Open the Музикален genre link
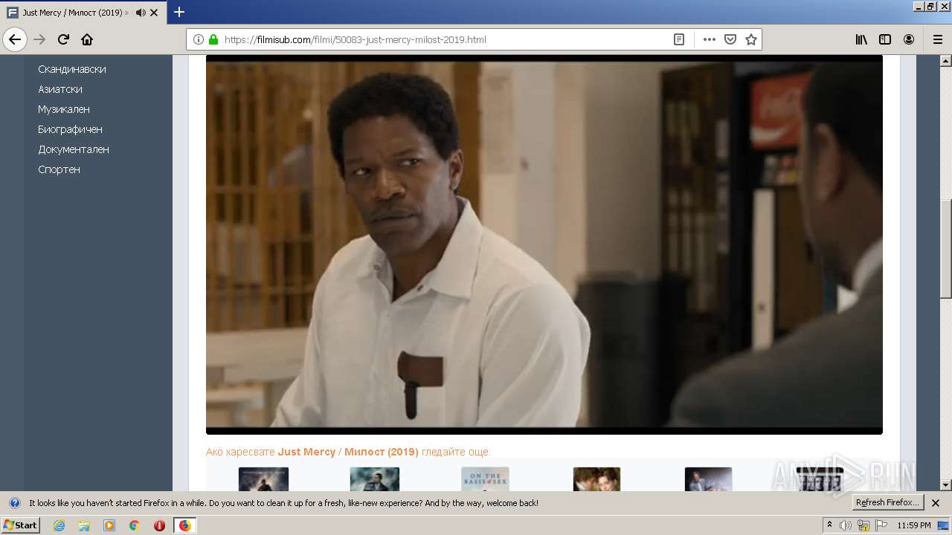 (64, 109)
